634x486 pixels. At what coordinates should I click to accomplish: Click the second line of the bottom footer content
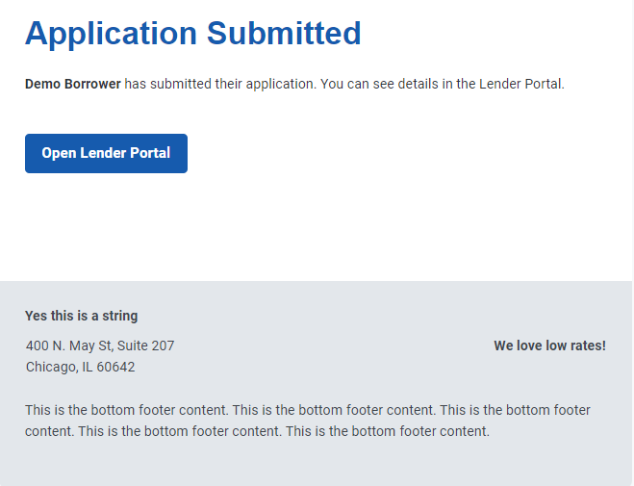point(257,431)
